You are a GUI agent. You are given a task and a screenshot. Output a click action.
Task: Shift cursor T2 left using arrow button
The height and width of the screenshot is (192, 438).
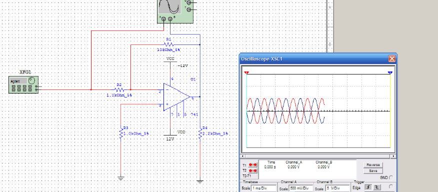pos(250,170)
